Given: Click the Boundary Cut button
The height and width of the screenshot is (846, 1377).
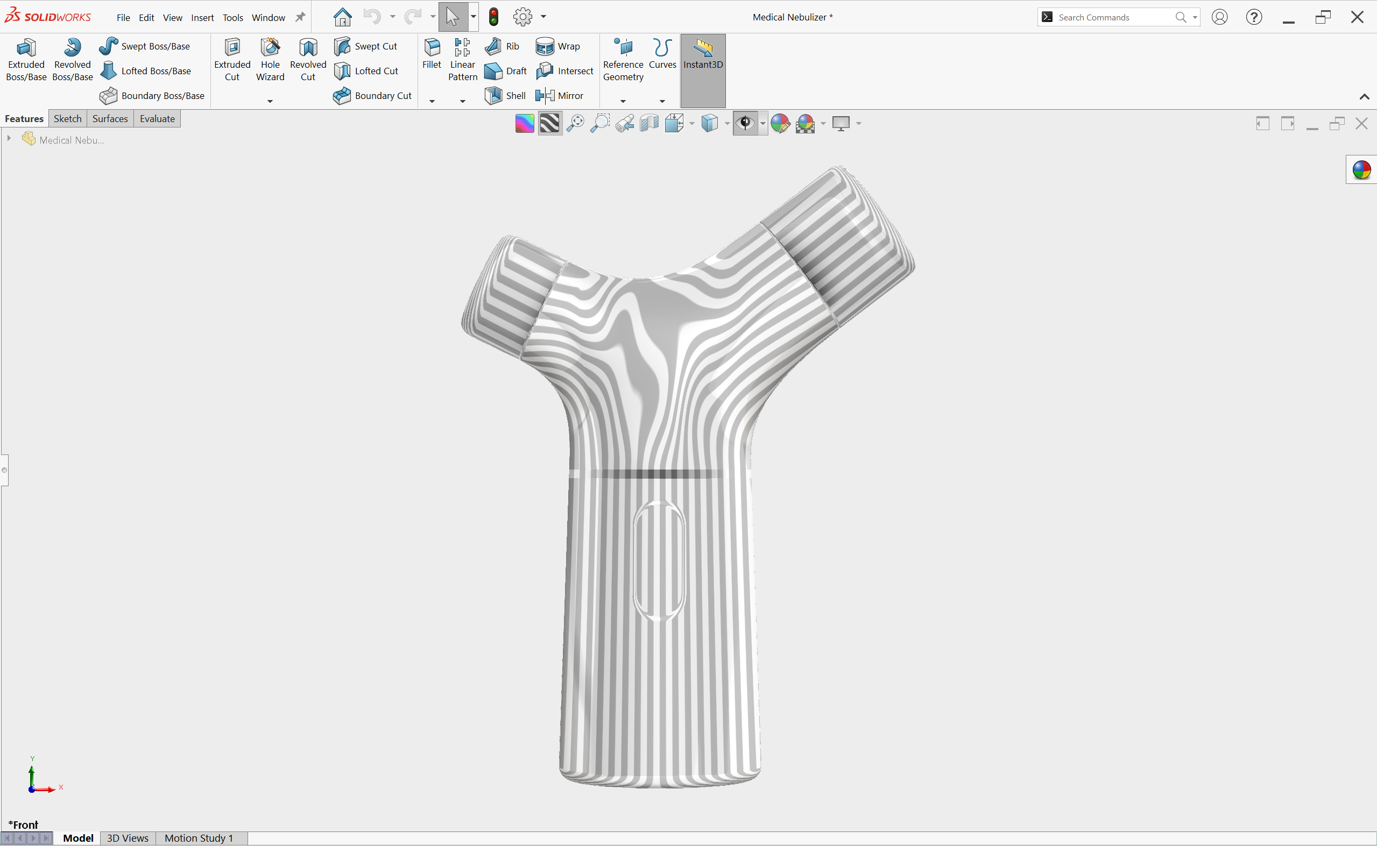Looking at the screenshot, I should pos(372,96).
